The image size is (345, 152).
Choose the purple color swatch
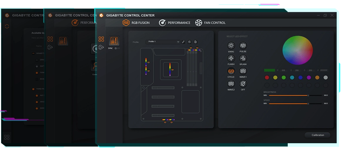309,77
